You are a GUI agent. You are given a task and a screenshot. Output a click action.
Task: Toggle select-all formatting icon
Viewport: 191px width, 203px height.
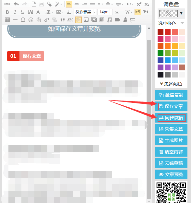coord(42,4)
